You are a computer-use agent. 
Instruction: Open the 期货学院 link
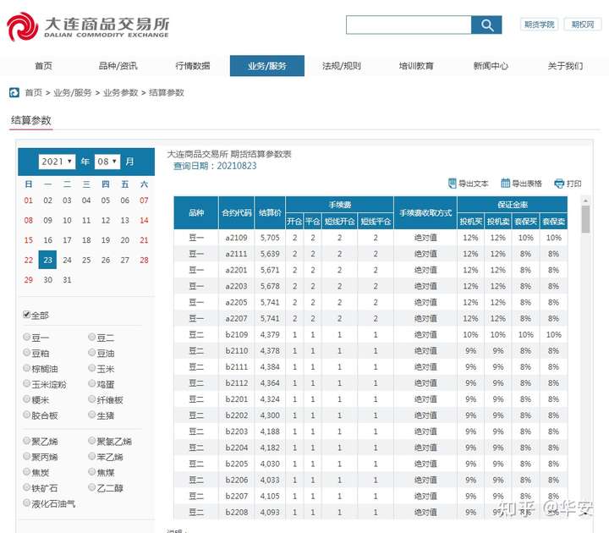pos(539,25)
